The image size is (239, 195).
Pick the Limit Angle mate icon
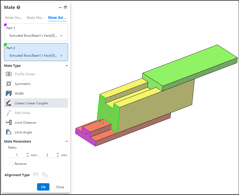9,132
